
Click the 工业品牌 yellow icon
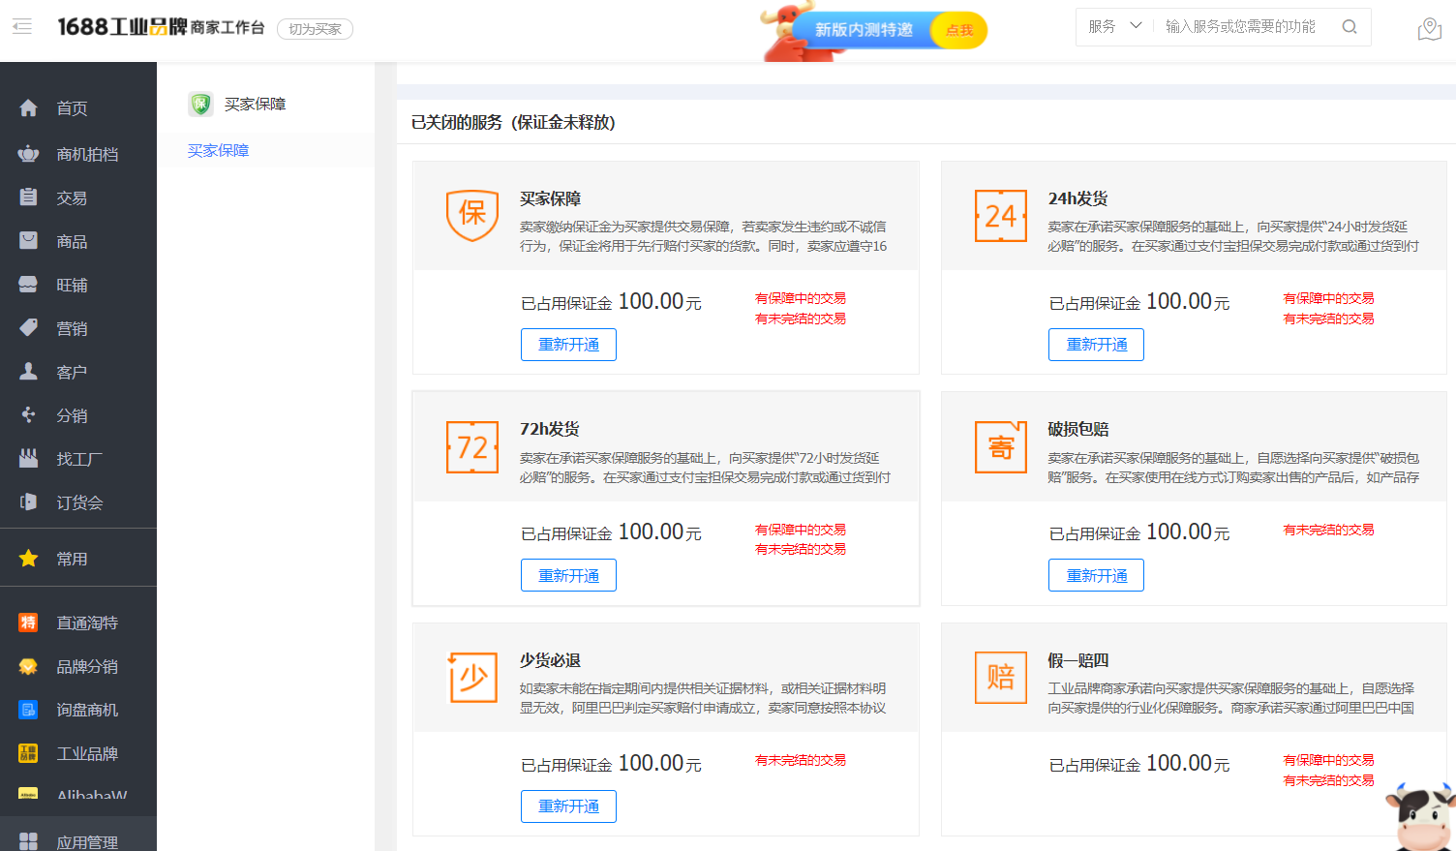pos(29,753)
